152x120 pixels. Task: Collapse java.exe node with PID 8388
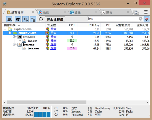[x=19, y=48]
